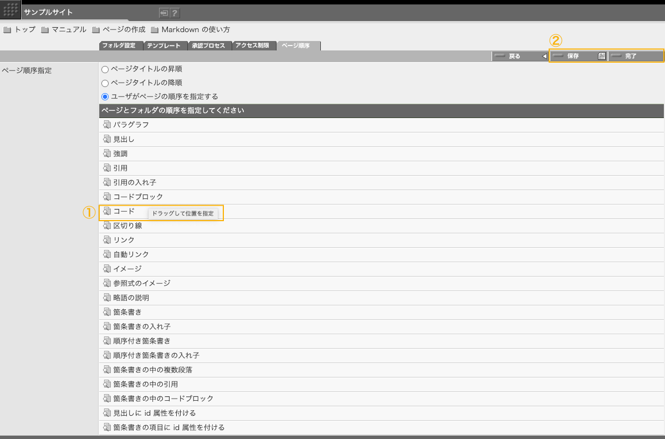Click the logout arrow icon in header
Screen dimensions: 665x439
pyautogui.click(x=164, y=13)
